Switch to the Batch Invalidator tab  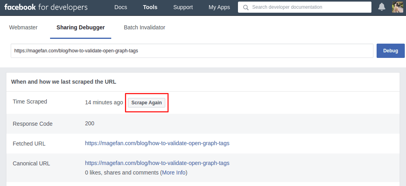coord(145,27)
